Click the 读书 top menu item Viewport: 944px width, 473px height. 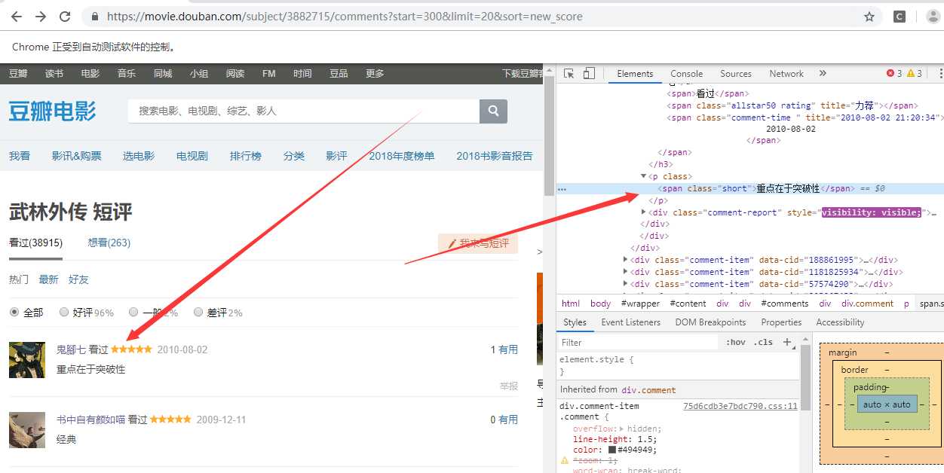tap(54, 73)
